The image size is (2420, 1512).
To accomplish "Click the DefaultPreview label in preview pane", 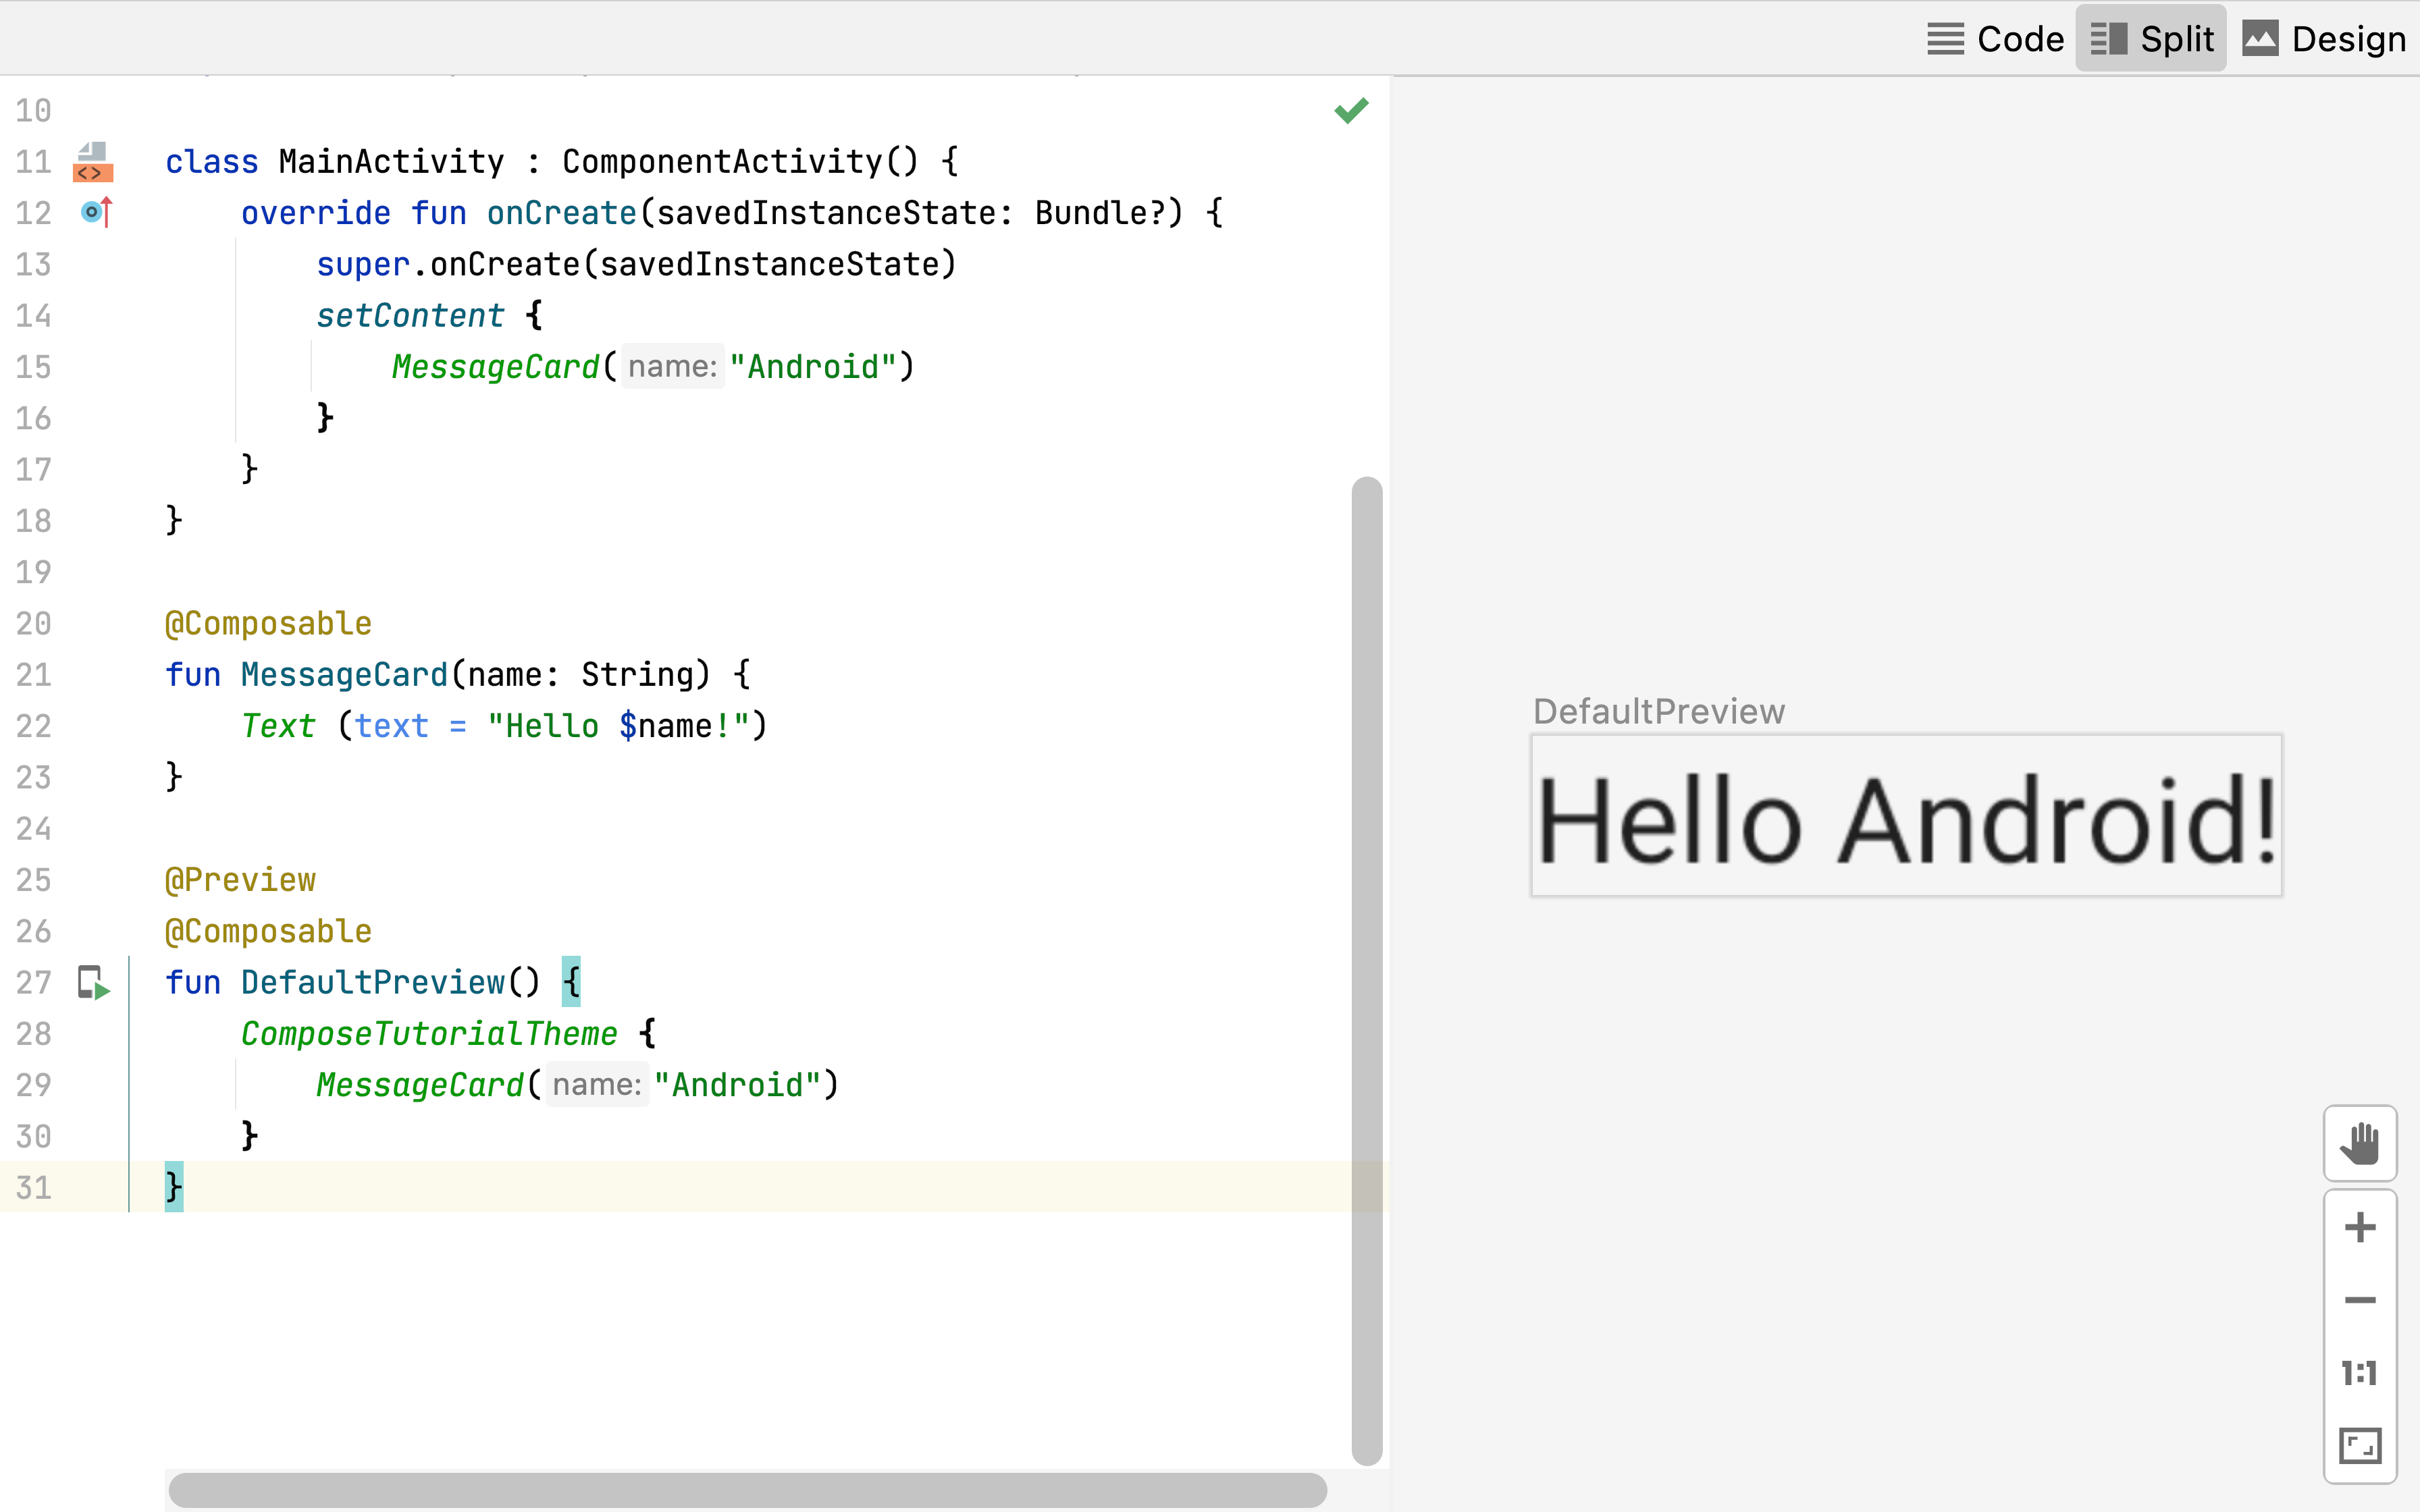I will (x=1658, y=711).
